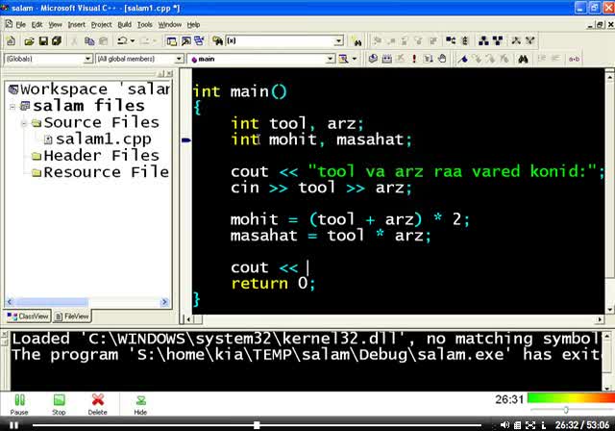Screen dimensions: 615x431
Task: Switch to the ClassView tab
Action: click(x=28, y=317)
